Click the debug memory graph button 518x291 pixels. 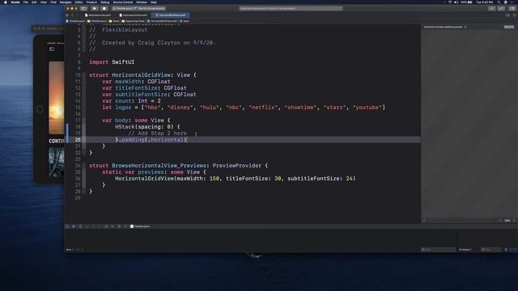(x=113, y=226)
